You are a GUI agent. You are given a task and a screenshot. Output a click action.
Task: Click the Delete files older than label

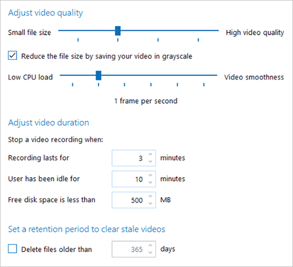pyautogui.click(x=57, y=250)
